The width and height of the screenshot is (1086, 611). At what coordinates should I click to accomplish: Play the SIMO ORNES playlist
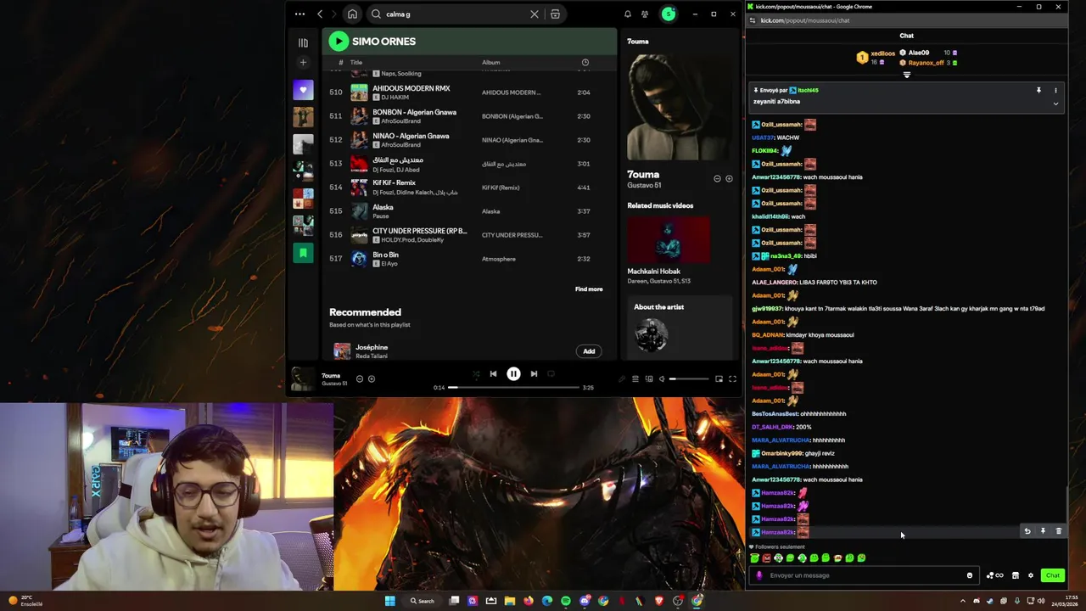point(339,41)
